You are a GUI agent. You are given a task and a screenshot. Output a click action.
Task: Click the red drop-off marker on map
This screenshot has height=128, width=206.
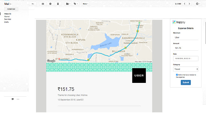59,59
